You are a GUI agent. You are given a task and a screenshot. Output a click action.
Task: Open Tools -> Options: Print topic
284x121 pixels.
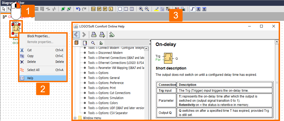pos(102,88)
